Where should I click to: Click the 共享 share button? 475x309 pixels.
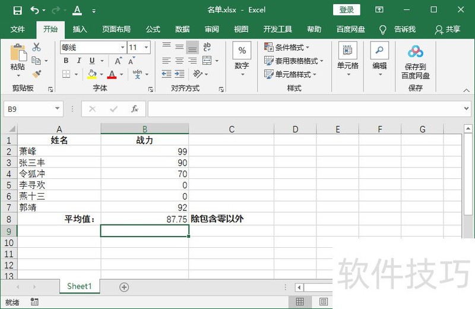(448, 29)
